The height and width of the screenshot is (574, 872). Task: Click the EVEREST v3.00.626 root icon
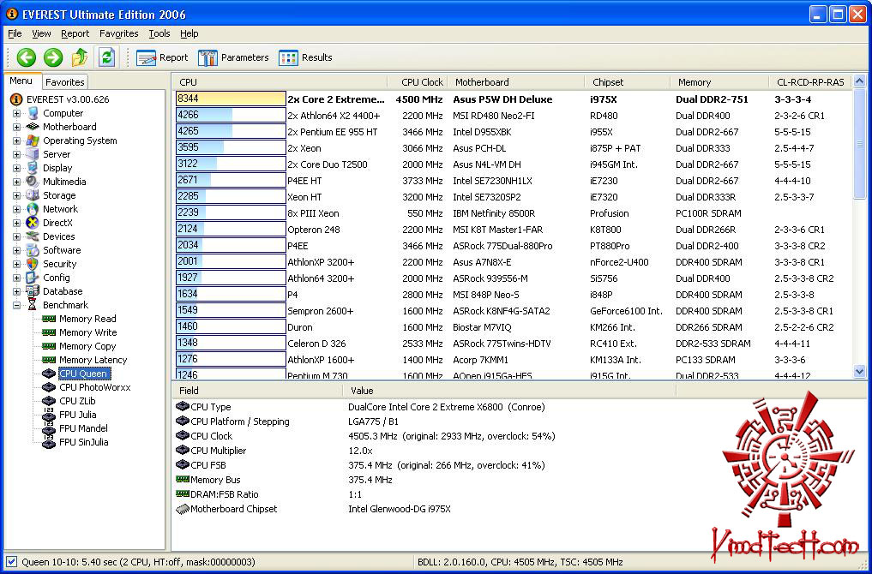tap(16, 99)
